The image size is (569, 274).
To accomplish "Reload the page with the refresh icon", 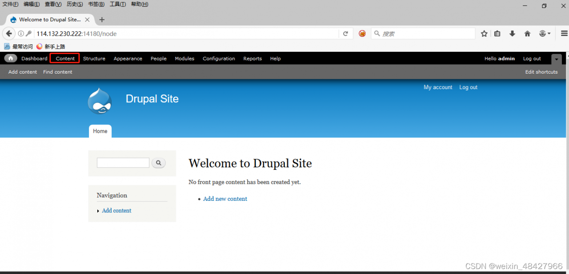I will click(x=345, y=34).
